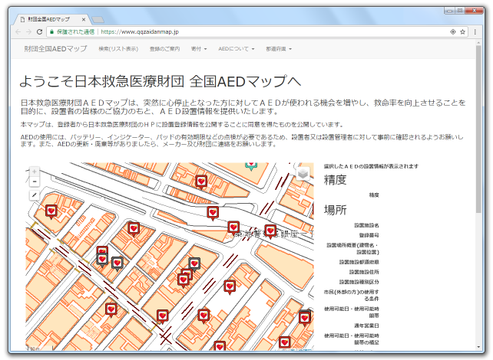Go to 登録のご案内 page

164,49
